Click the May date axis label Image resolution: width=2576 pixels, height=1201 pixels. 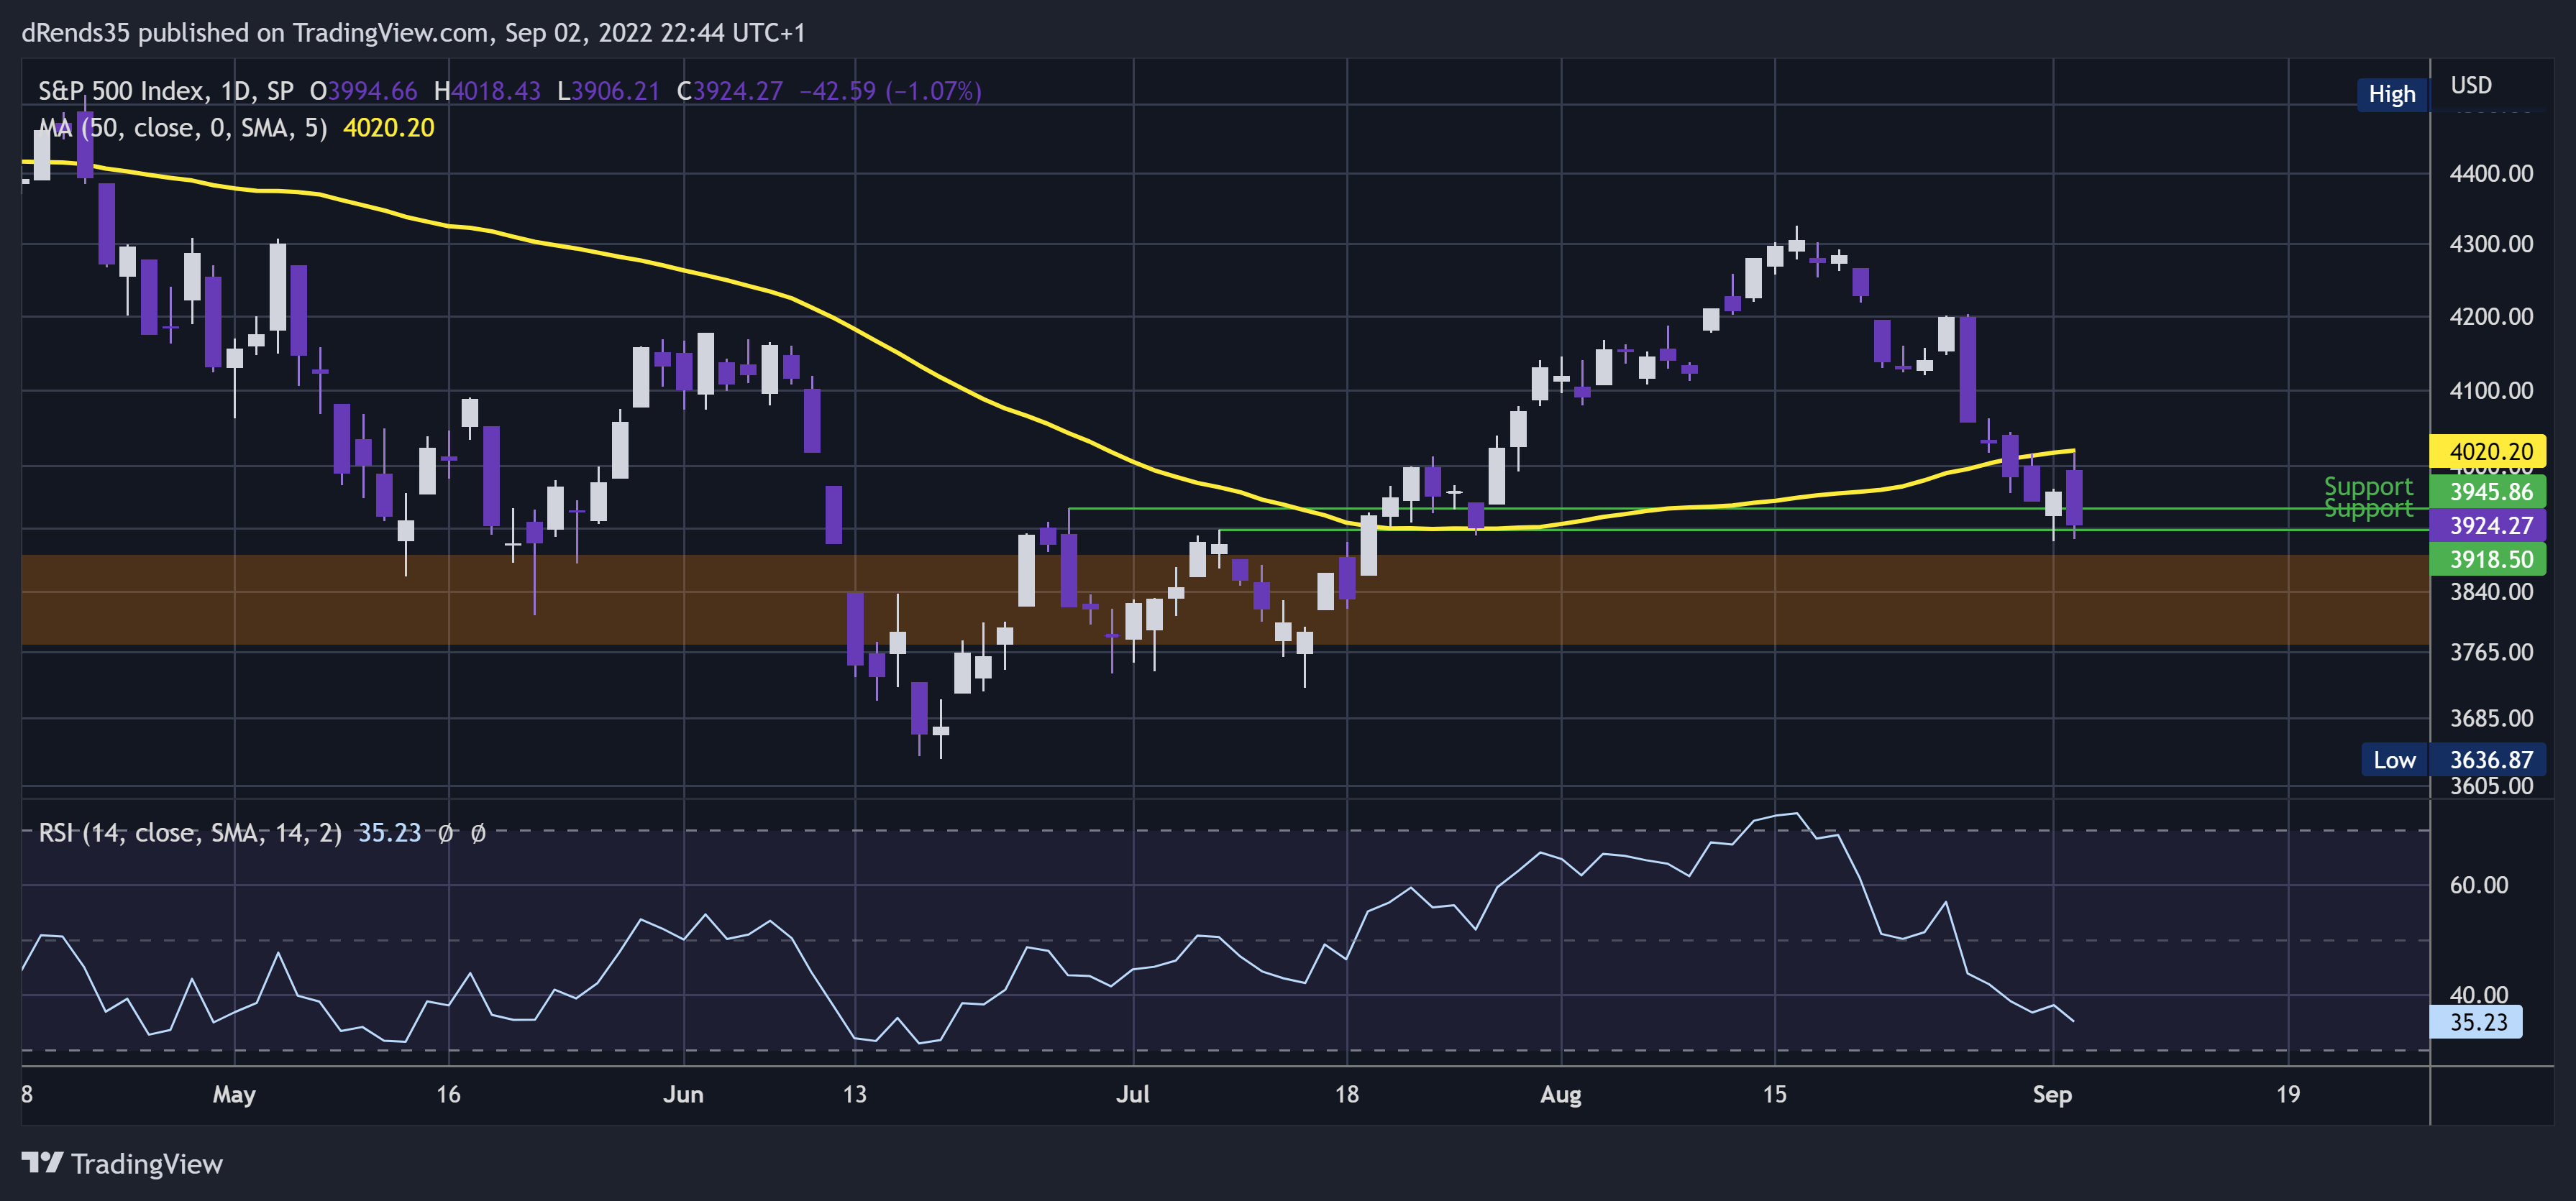pyautogui.click(x=234, y=1095)
